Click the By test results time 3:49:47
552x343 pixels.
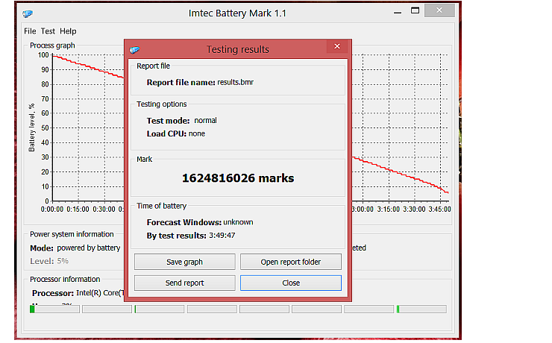pyautogui.click(x=222, y=236)
